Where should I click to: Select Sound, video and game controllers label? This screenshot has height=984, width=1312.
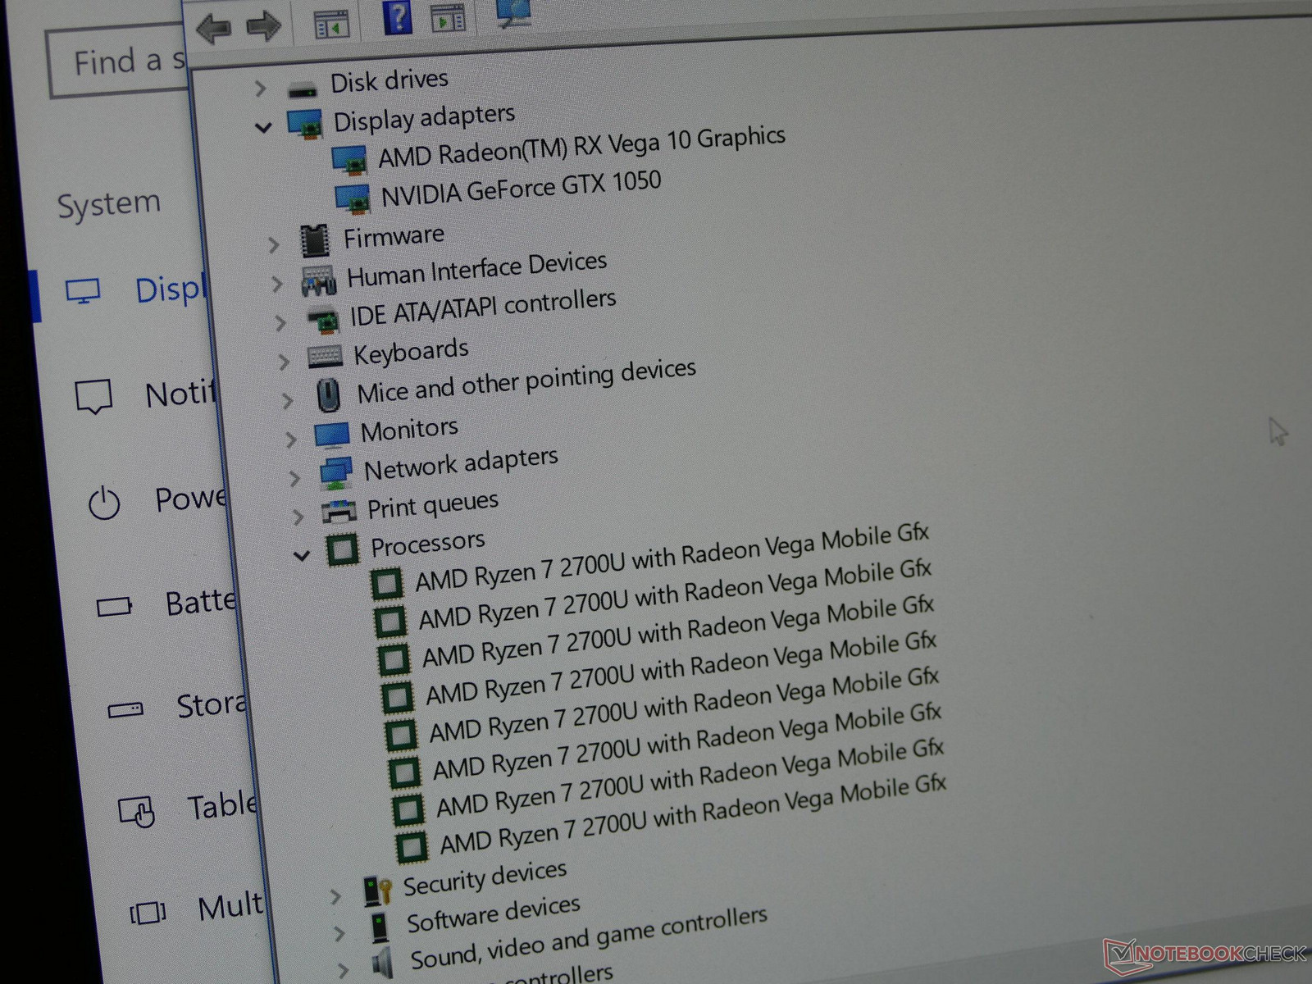pos(589,939)
